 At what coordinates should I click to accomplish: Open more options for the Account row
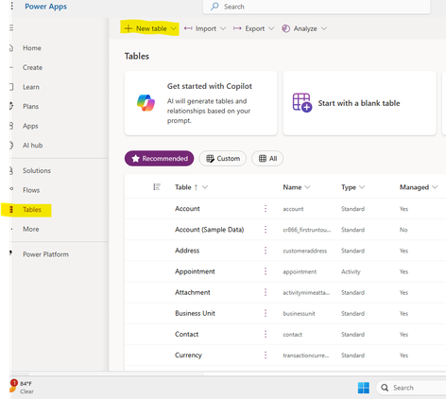tap(266, 209)
